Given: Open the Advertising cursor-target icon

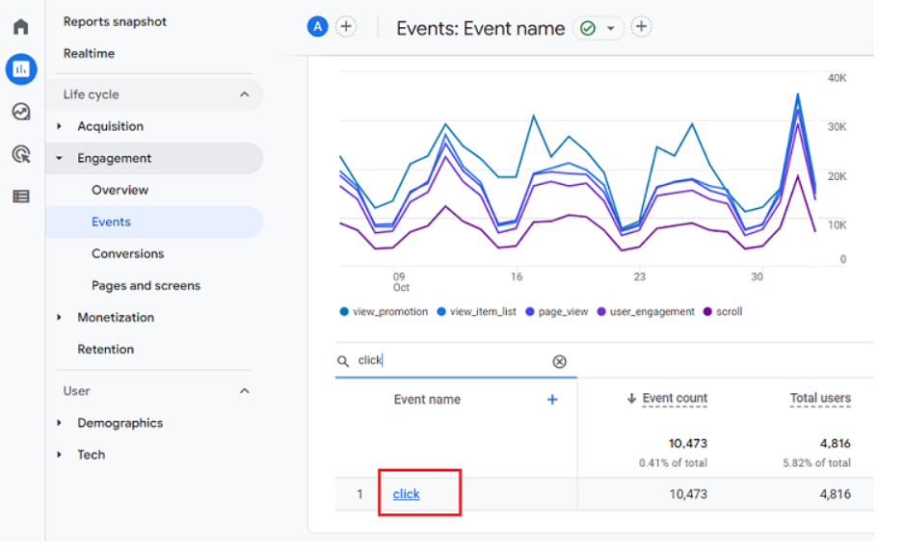Looking at the screenshot, I should (x=21, y=154).
